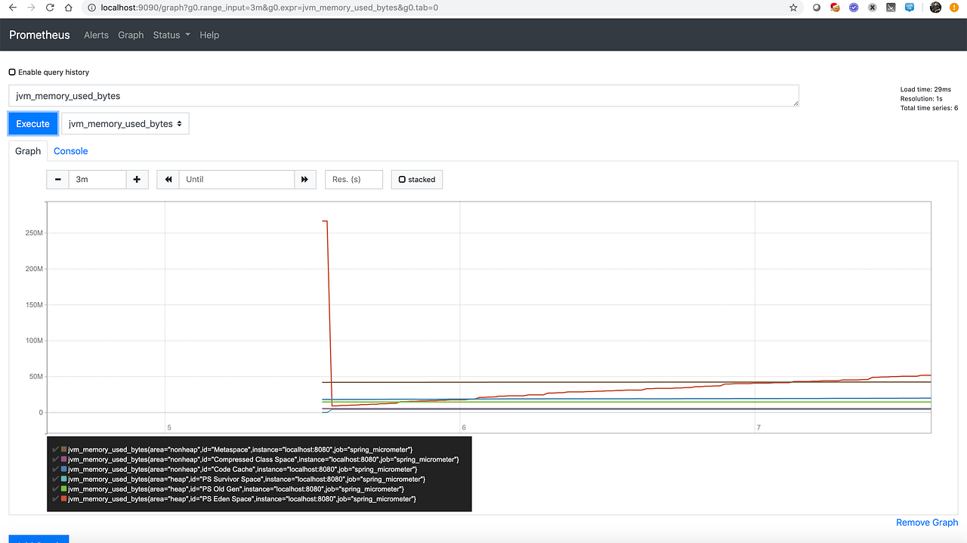This screenshot has height=543, width=967.
Task: Open the jvm_memory_used_bytes metric selector
Action: tap(125, 123)
